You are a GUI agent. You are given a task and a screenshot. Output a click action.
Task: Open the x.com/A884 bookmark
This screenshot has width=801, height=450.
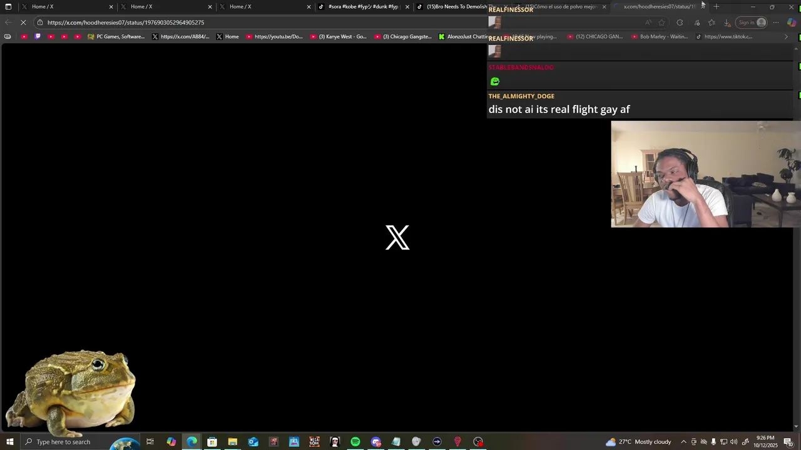click(x=181, y=36)
